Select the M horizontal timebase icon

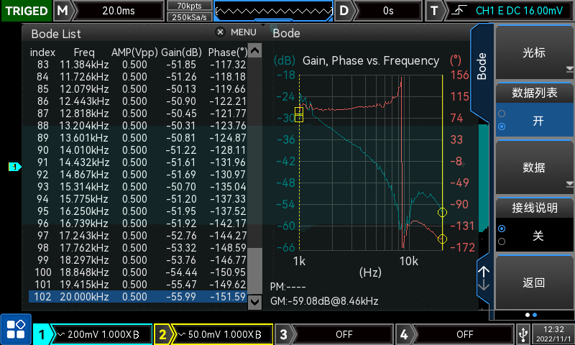(63, 11)
